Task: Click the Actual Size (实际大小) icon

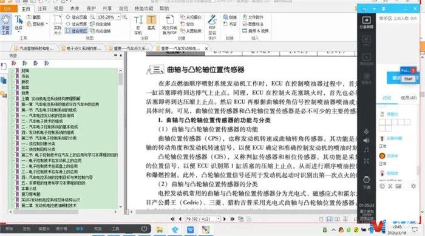Action: 58,25
